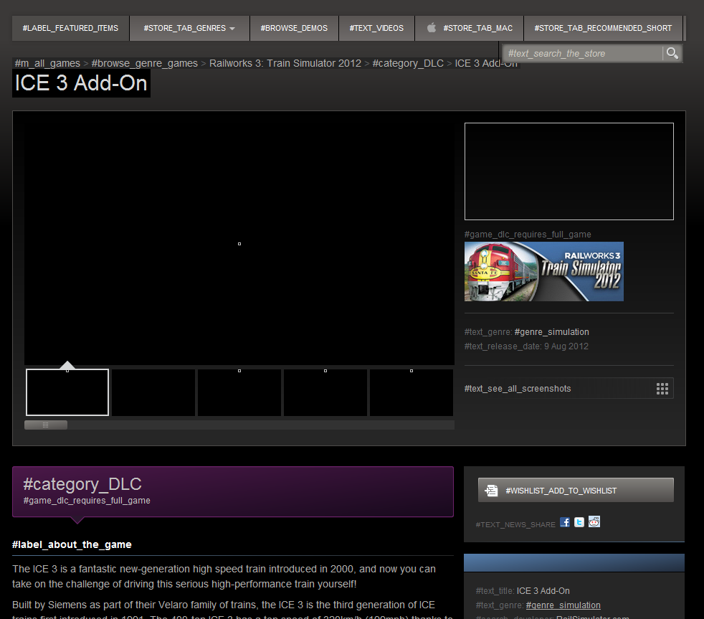Open the #BROWSE_DEMOS tab

click(294, 28)
